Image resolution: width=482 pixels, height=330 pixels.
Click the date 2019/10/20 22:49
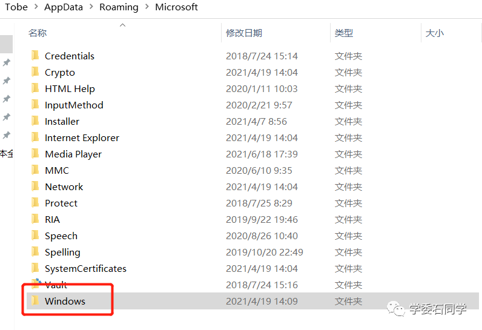[x=265, y=252]
